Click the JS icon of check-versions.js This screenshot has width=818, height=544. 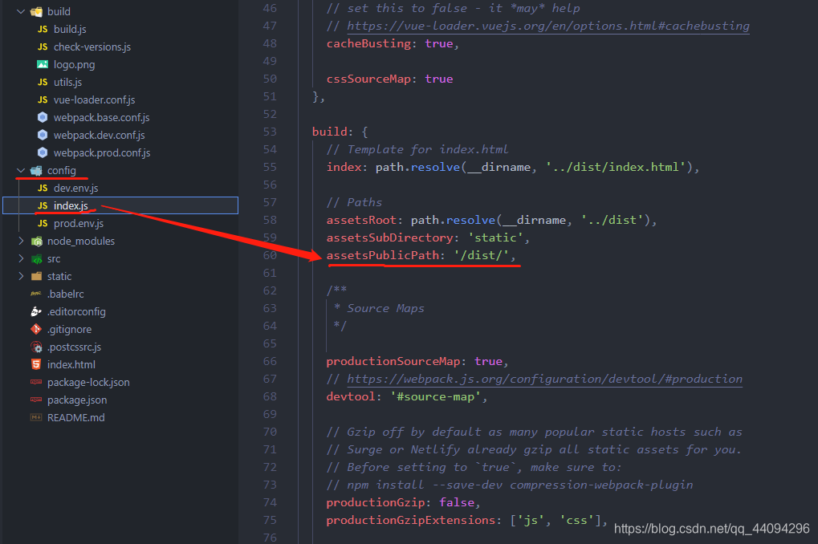click(43, 47)
